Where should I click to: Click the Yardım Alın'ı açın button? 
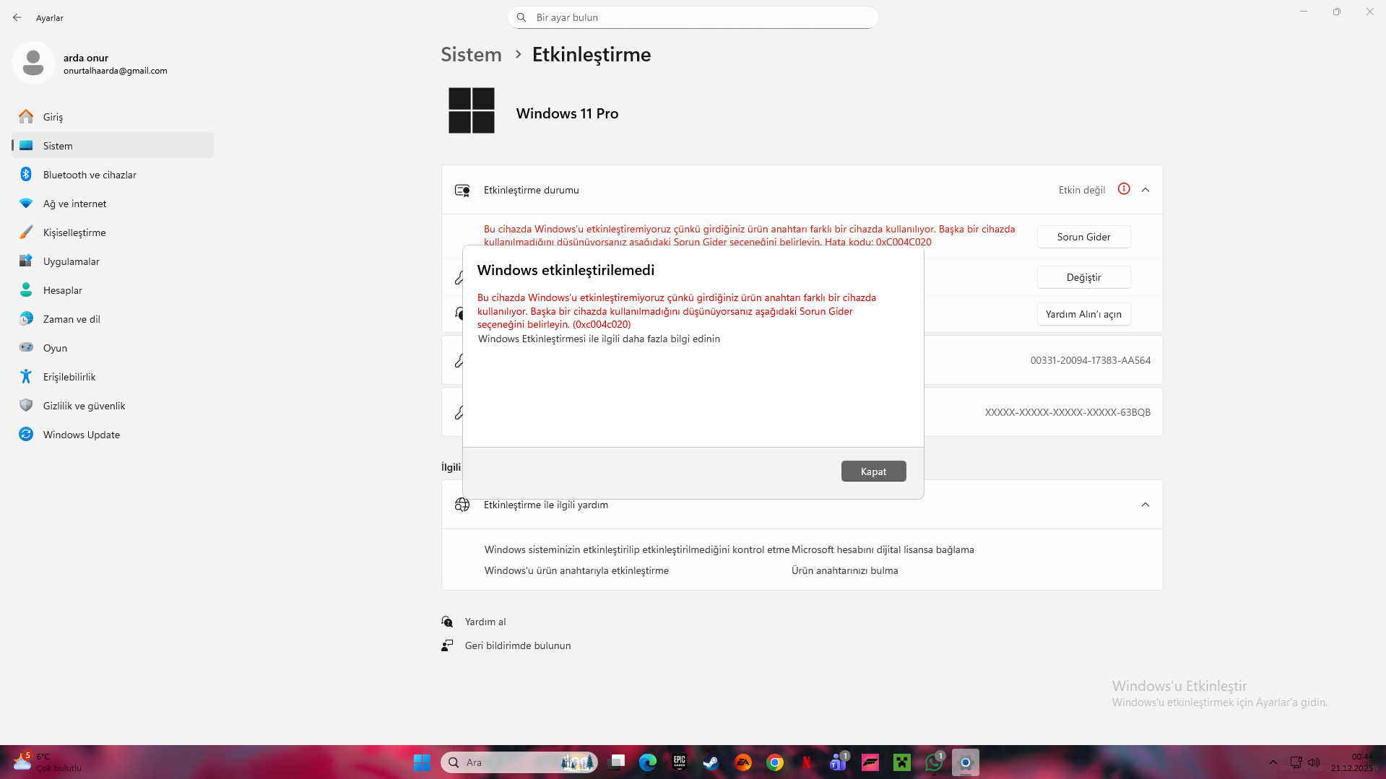[x=1083, y=314]
